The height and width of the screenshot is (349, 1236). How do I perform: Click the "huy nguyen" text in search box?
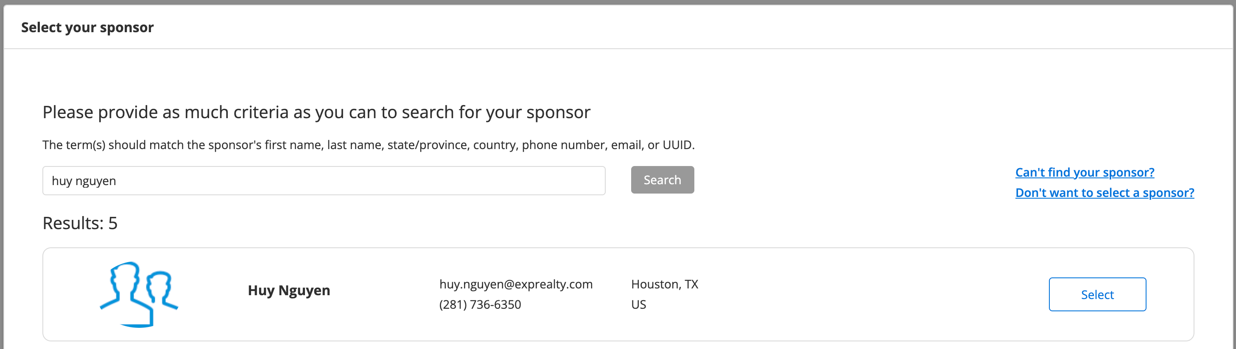point(84,181)
